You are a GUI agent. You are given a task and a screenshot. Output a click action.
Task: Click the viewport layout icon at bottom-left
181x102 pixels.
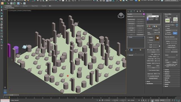5,91
